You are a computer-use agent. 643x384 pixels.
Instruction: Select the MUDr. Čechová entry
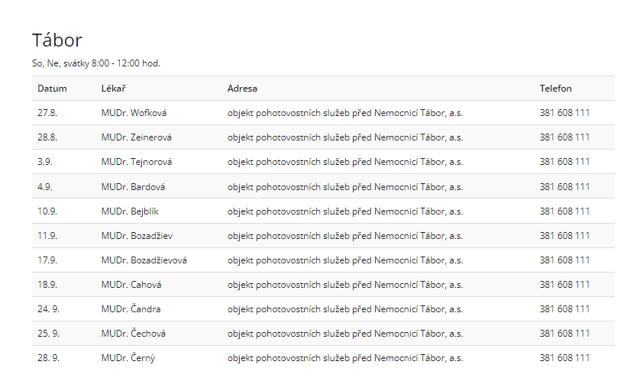click(x=133, y=334)
